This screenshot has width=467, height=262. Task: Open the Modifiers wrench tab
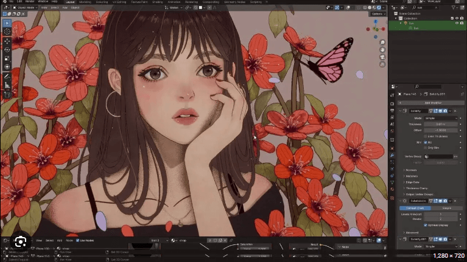pos(392,155)
